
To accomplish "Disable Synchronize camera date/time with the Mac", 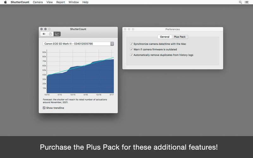I will tap(132, 44).
